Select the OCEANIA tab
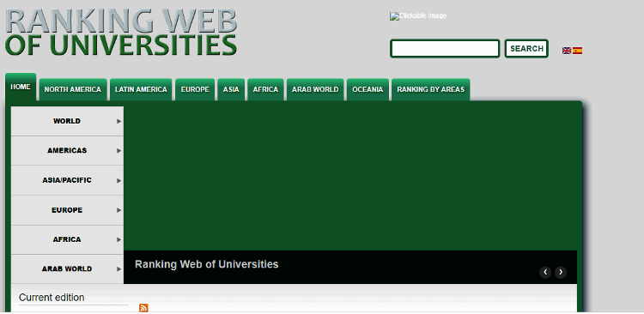The image size is (644, 314). click(368, 89)
